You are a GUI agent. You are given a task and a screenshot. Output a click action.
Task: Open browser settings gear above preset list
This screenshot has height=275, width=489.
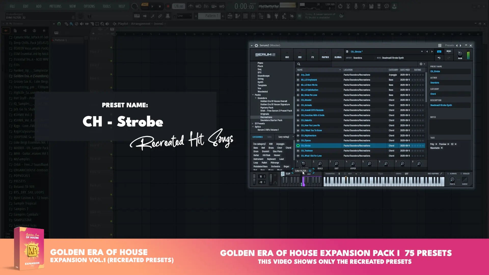point(421,64)
